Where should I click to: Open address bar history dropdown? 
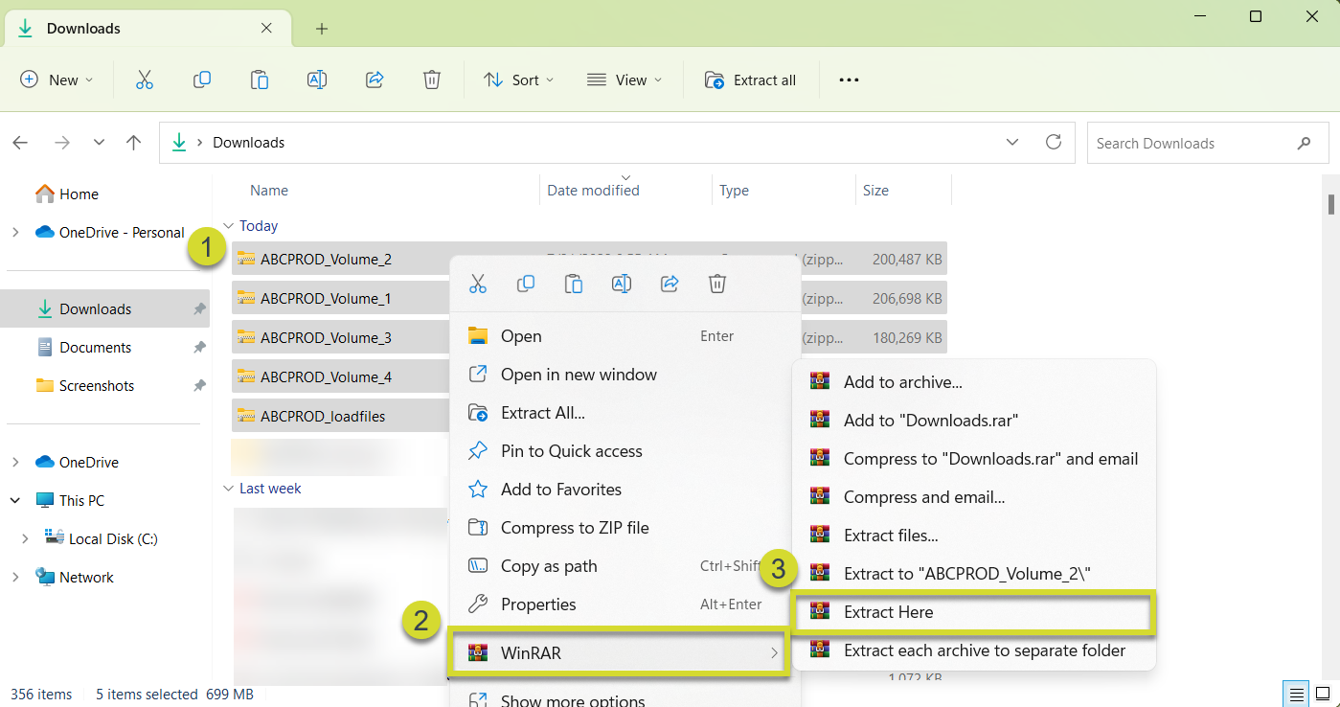[x=1012, y=143]
